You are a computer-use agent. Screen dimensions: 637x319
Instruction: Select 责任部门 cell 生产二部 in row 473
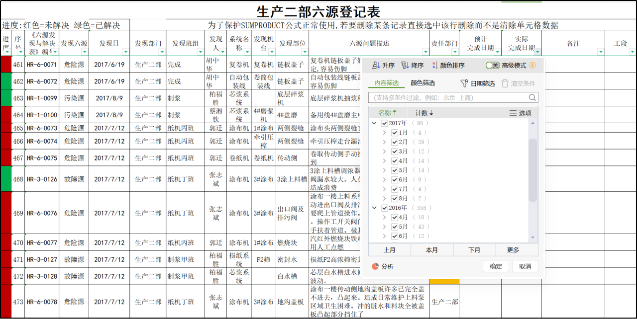point(444,302)
